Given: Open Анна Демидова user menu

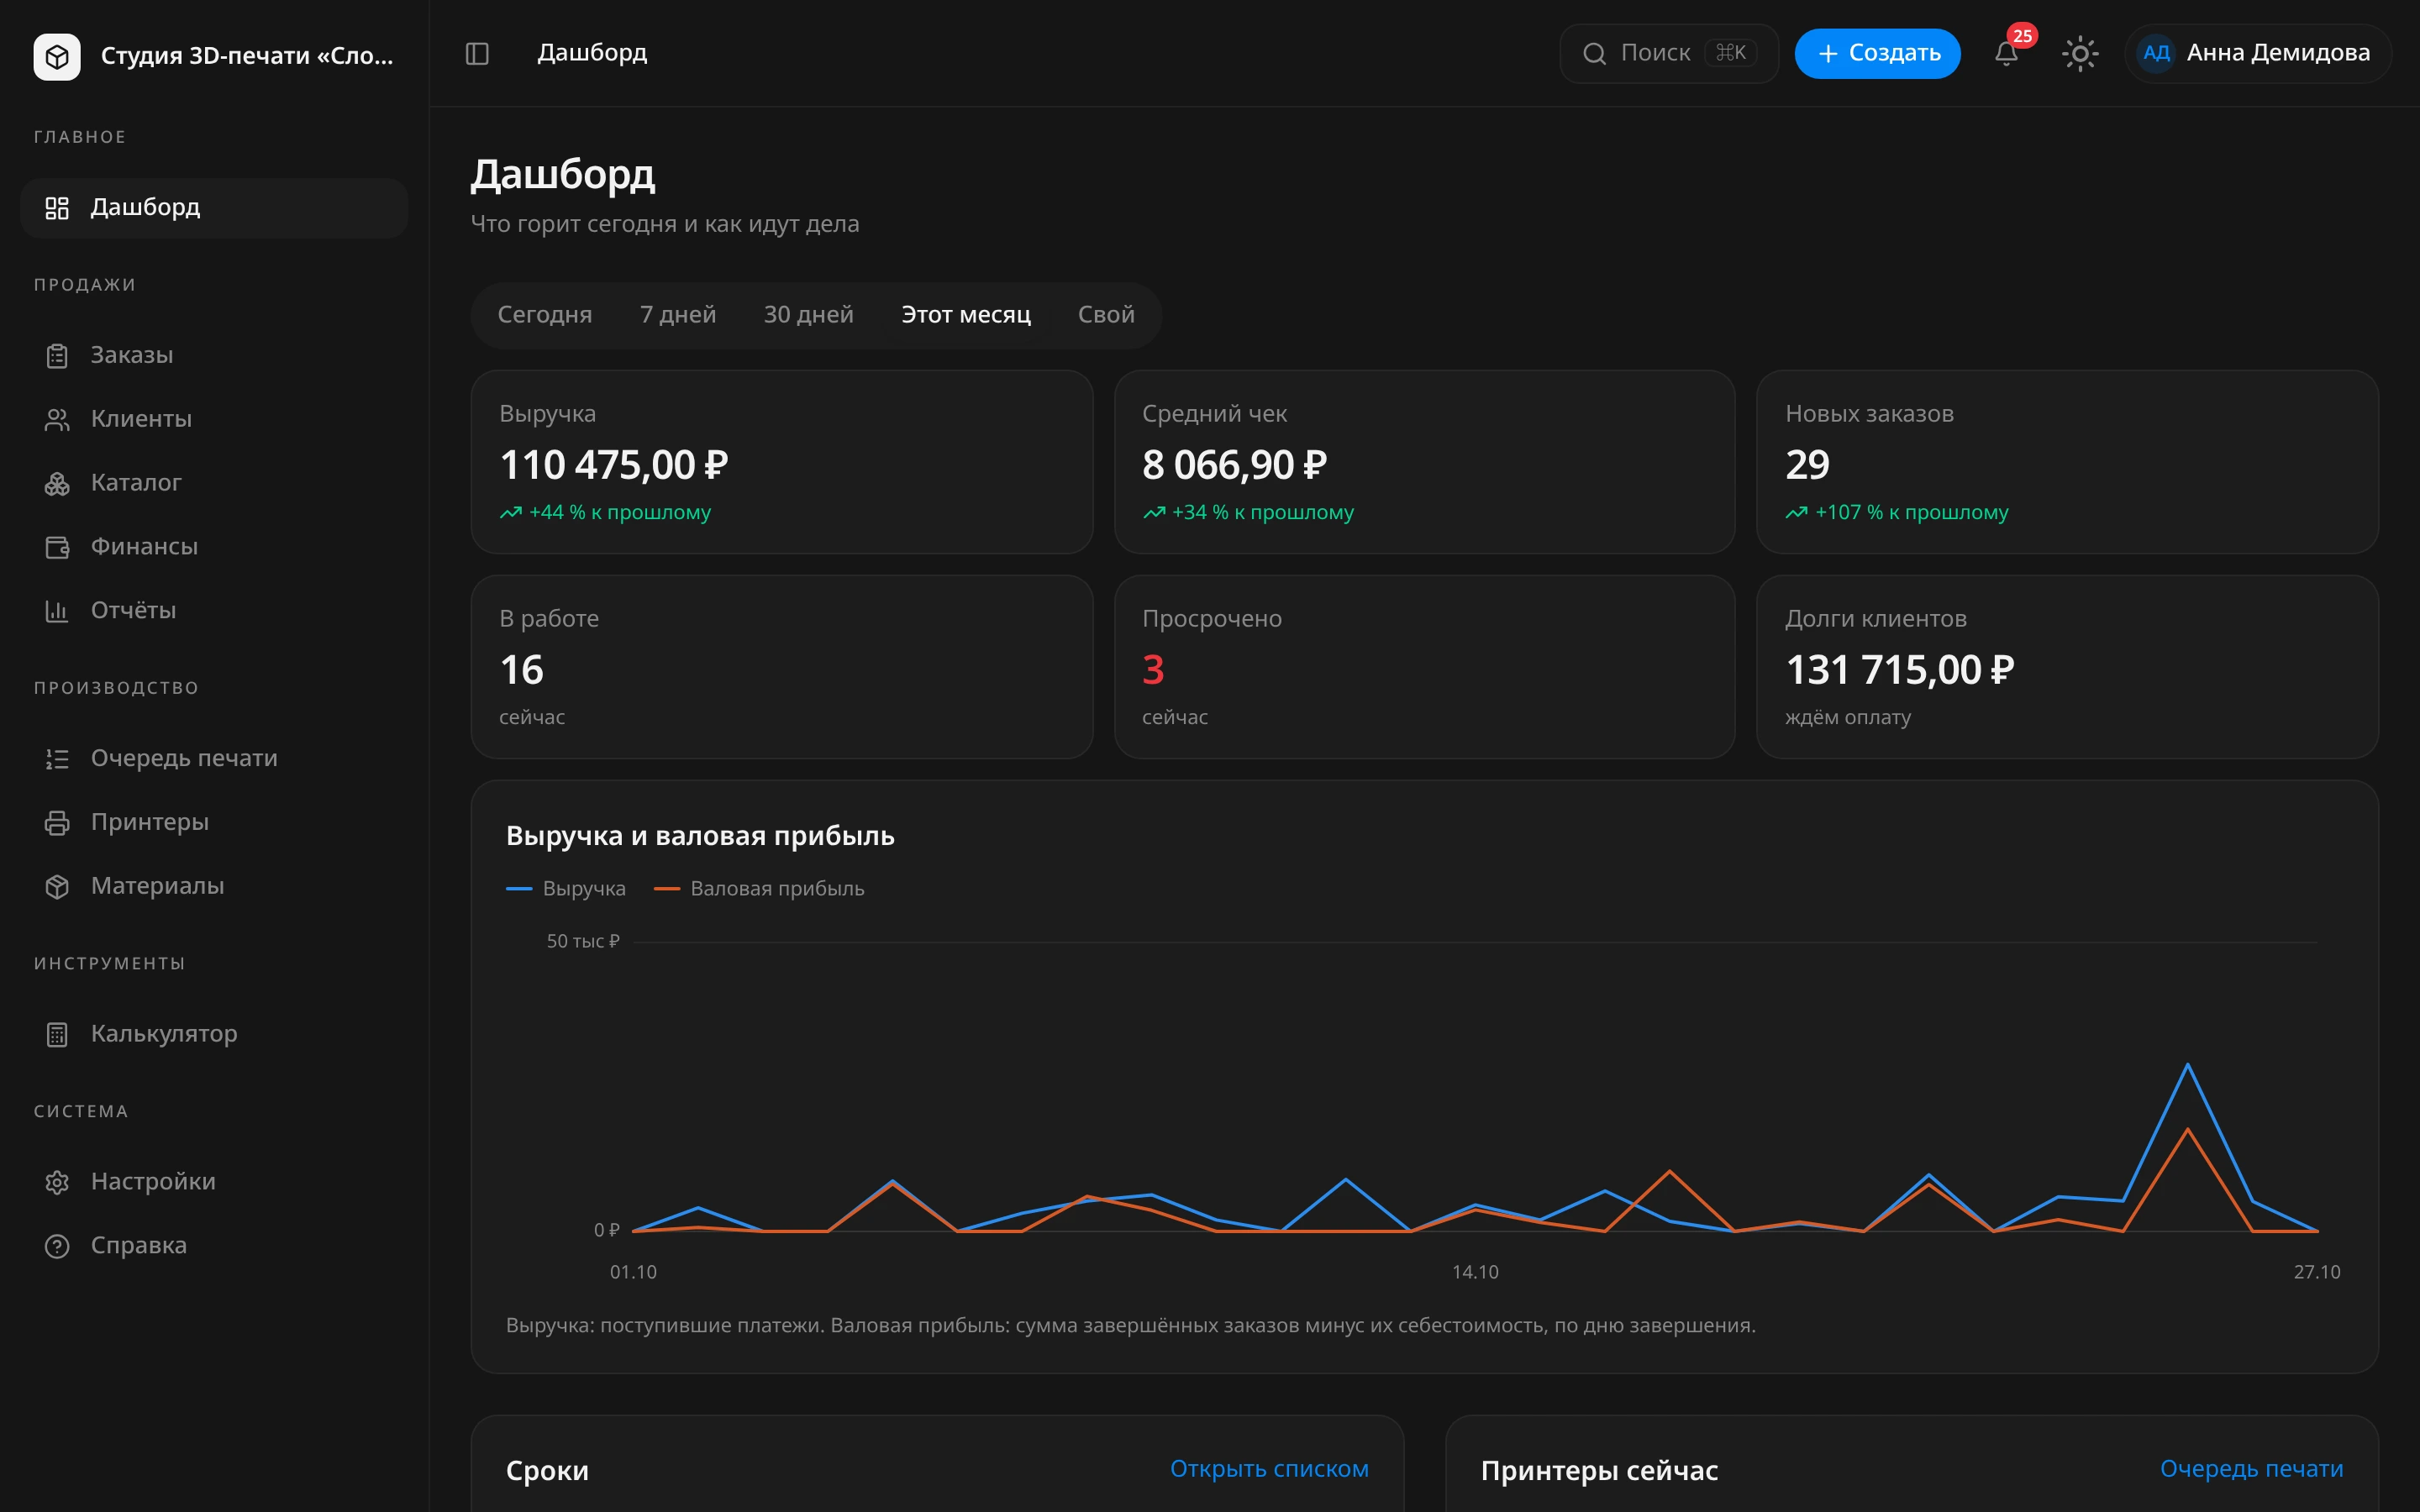Looking at the screenshot, I should click(2257, 53).
